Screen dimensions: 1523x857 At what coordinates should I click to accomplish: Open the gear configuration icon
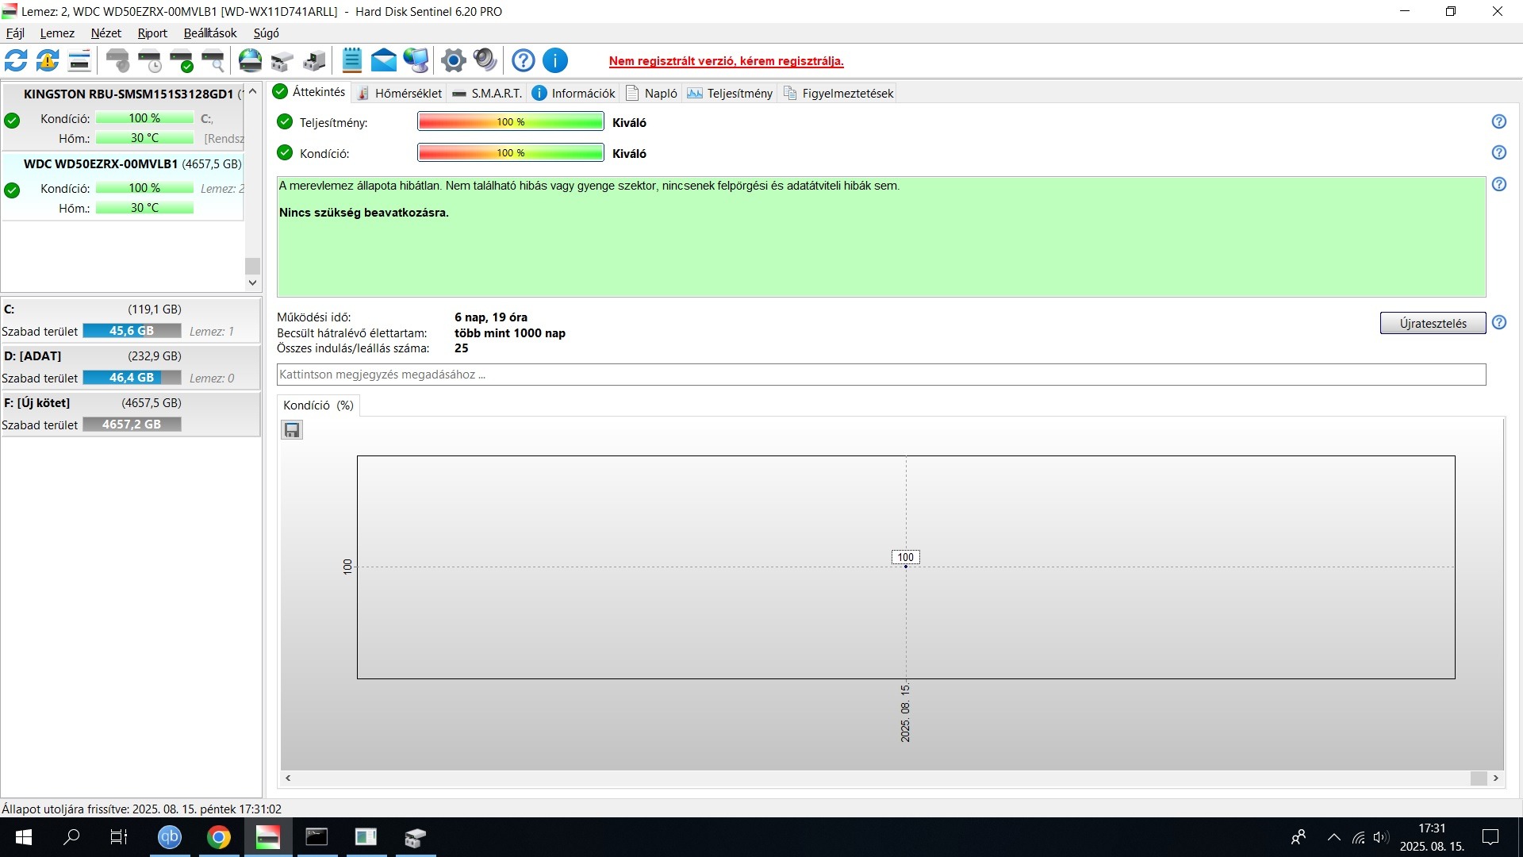click(453, 60)
